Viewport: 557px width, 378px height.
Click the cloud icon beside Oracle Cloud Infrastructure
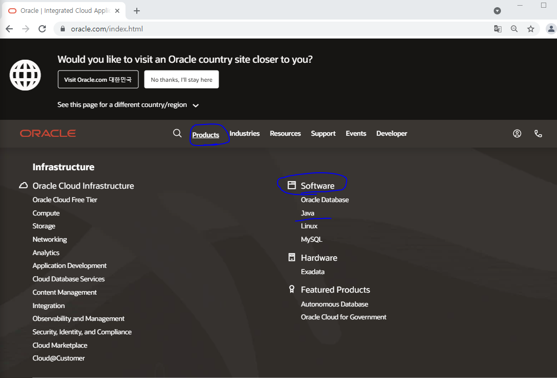pyautogui.click(x=24, y=186)
